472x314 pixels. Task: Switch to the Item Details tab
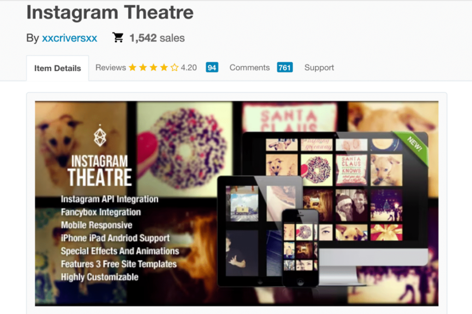coord(57,67)
